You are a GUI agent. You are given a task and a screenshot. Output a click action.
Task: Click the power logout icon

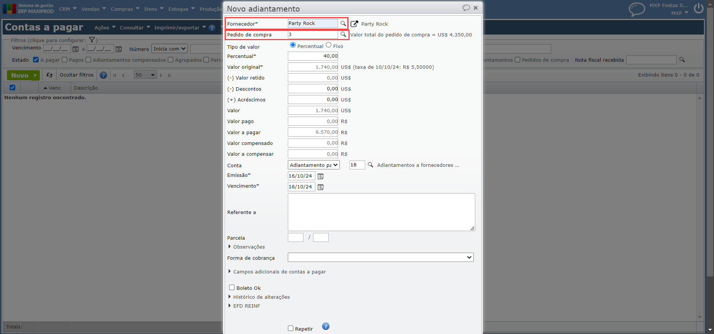point(699,9)
